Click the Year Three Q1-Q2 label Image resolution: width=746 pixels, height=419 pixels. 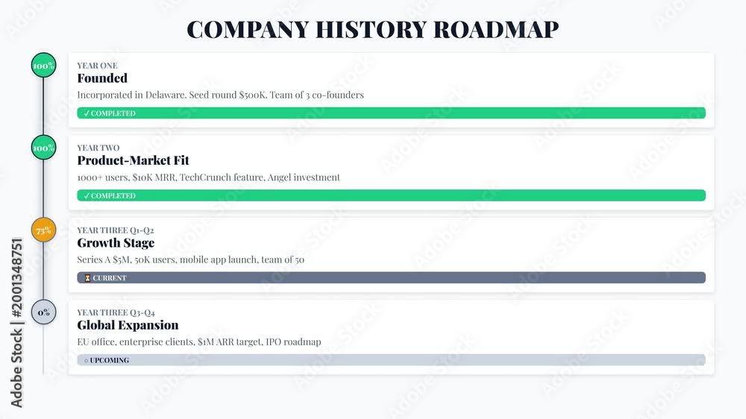tap(116, 230)
